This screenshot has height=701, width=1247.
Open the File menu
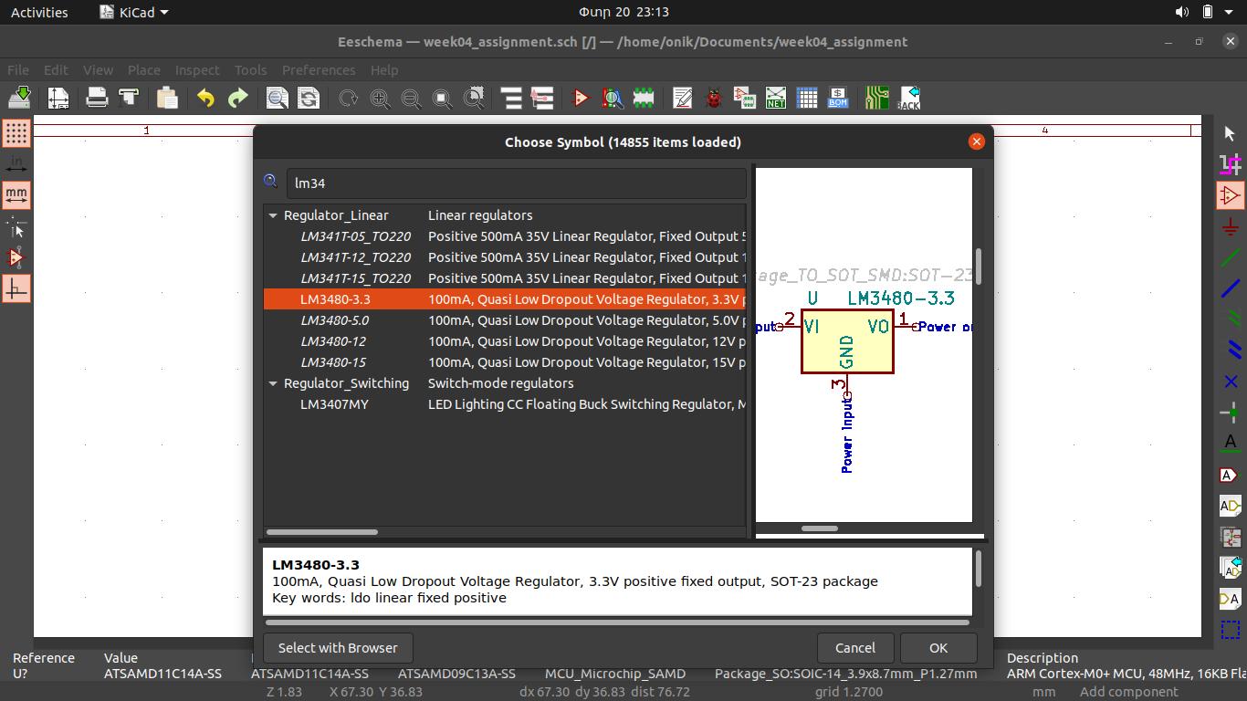(18, 69)
